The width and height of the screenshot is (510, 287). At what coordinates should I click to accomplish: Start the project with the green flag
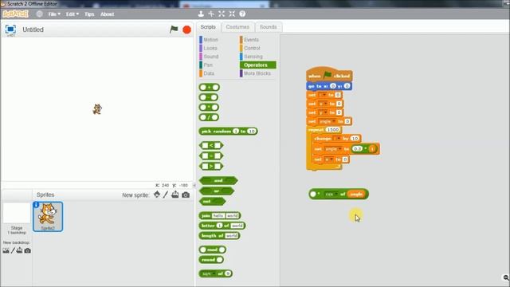click(174, 29)
